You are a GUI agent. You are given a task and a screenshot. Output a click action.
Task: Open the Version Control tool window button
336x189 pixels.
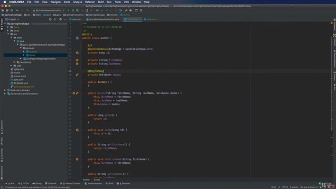tap(70, 183)
